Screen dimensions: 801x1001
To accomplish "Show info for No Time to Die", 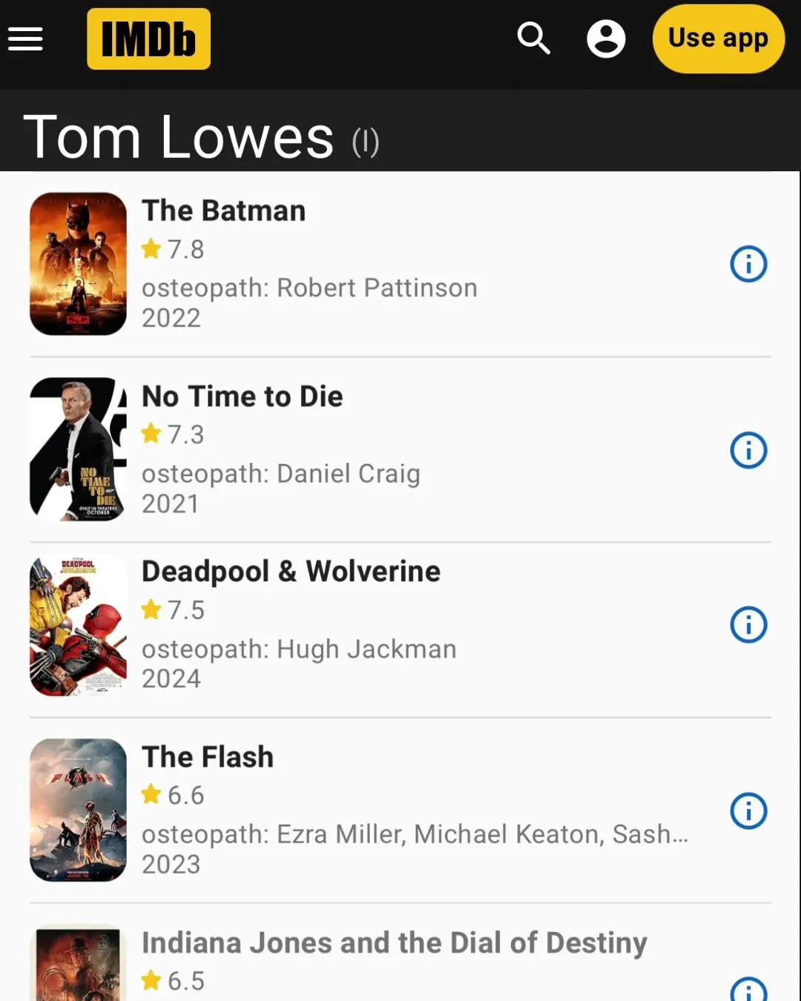I will pos(748,450).
